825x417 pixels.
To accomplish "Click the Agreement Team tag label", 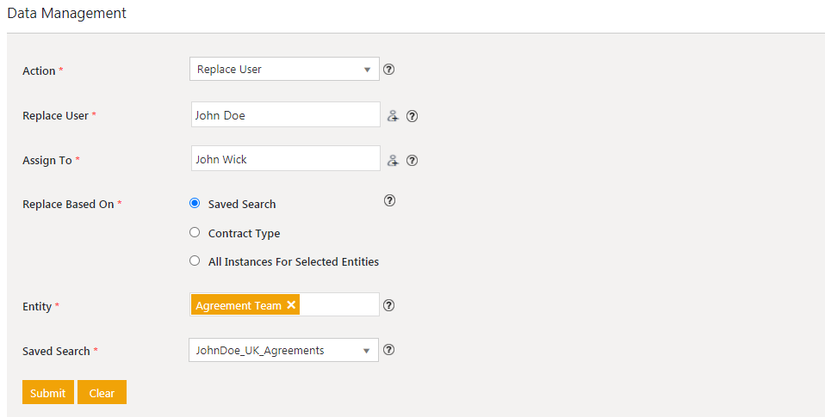I will click(239, 305).
